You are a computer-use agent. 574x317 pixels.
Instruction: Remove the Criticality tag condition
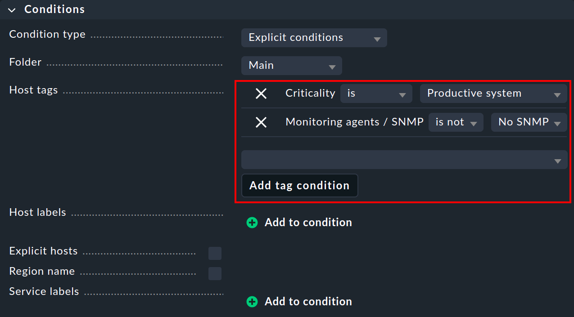[x=261, y=94]
